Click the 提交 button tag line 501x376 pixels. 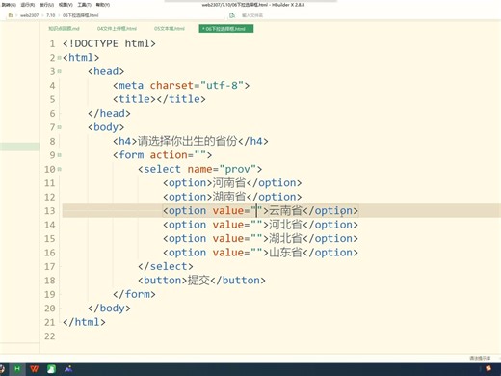(x=201, y=281)
